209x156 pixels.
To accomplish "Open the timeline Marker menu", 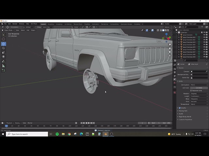I will tap(30, 123).
